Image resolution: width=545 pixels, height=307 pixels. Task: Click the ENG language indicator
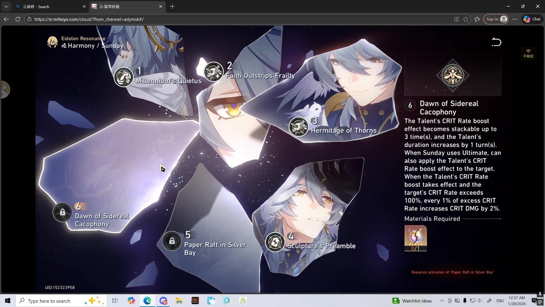(500, 301)
